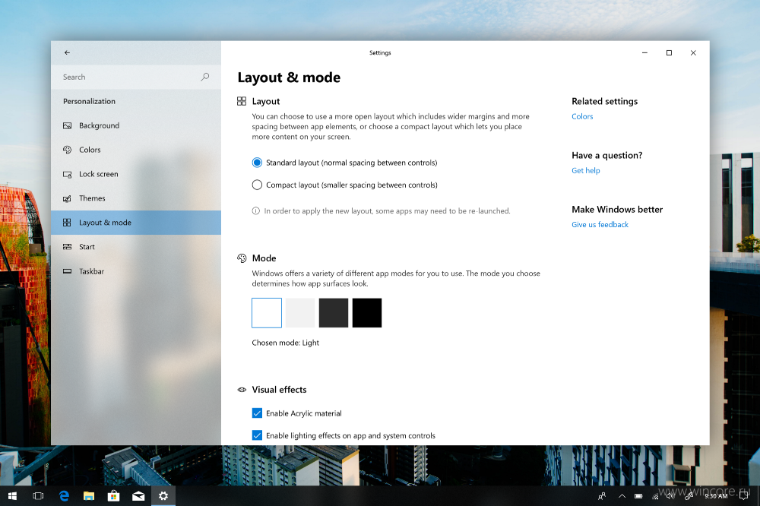Click the 'Make Windows better' heading
The width and height of the screenshot is (760, 506).
tap(617, 210)
